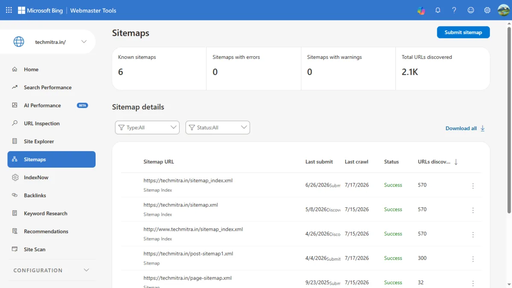Click the globe icon beside techmitra.in
The height and width of the screenshot is (288, 512).
[19, 42]
